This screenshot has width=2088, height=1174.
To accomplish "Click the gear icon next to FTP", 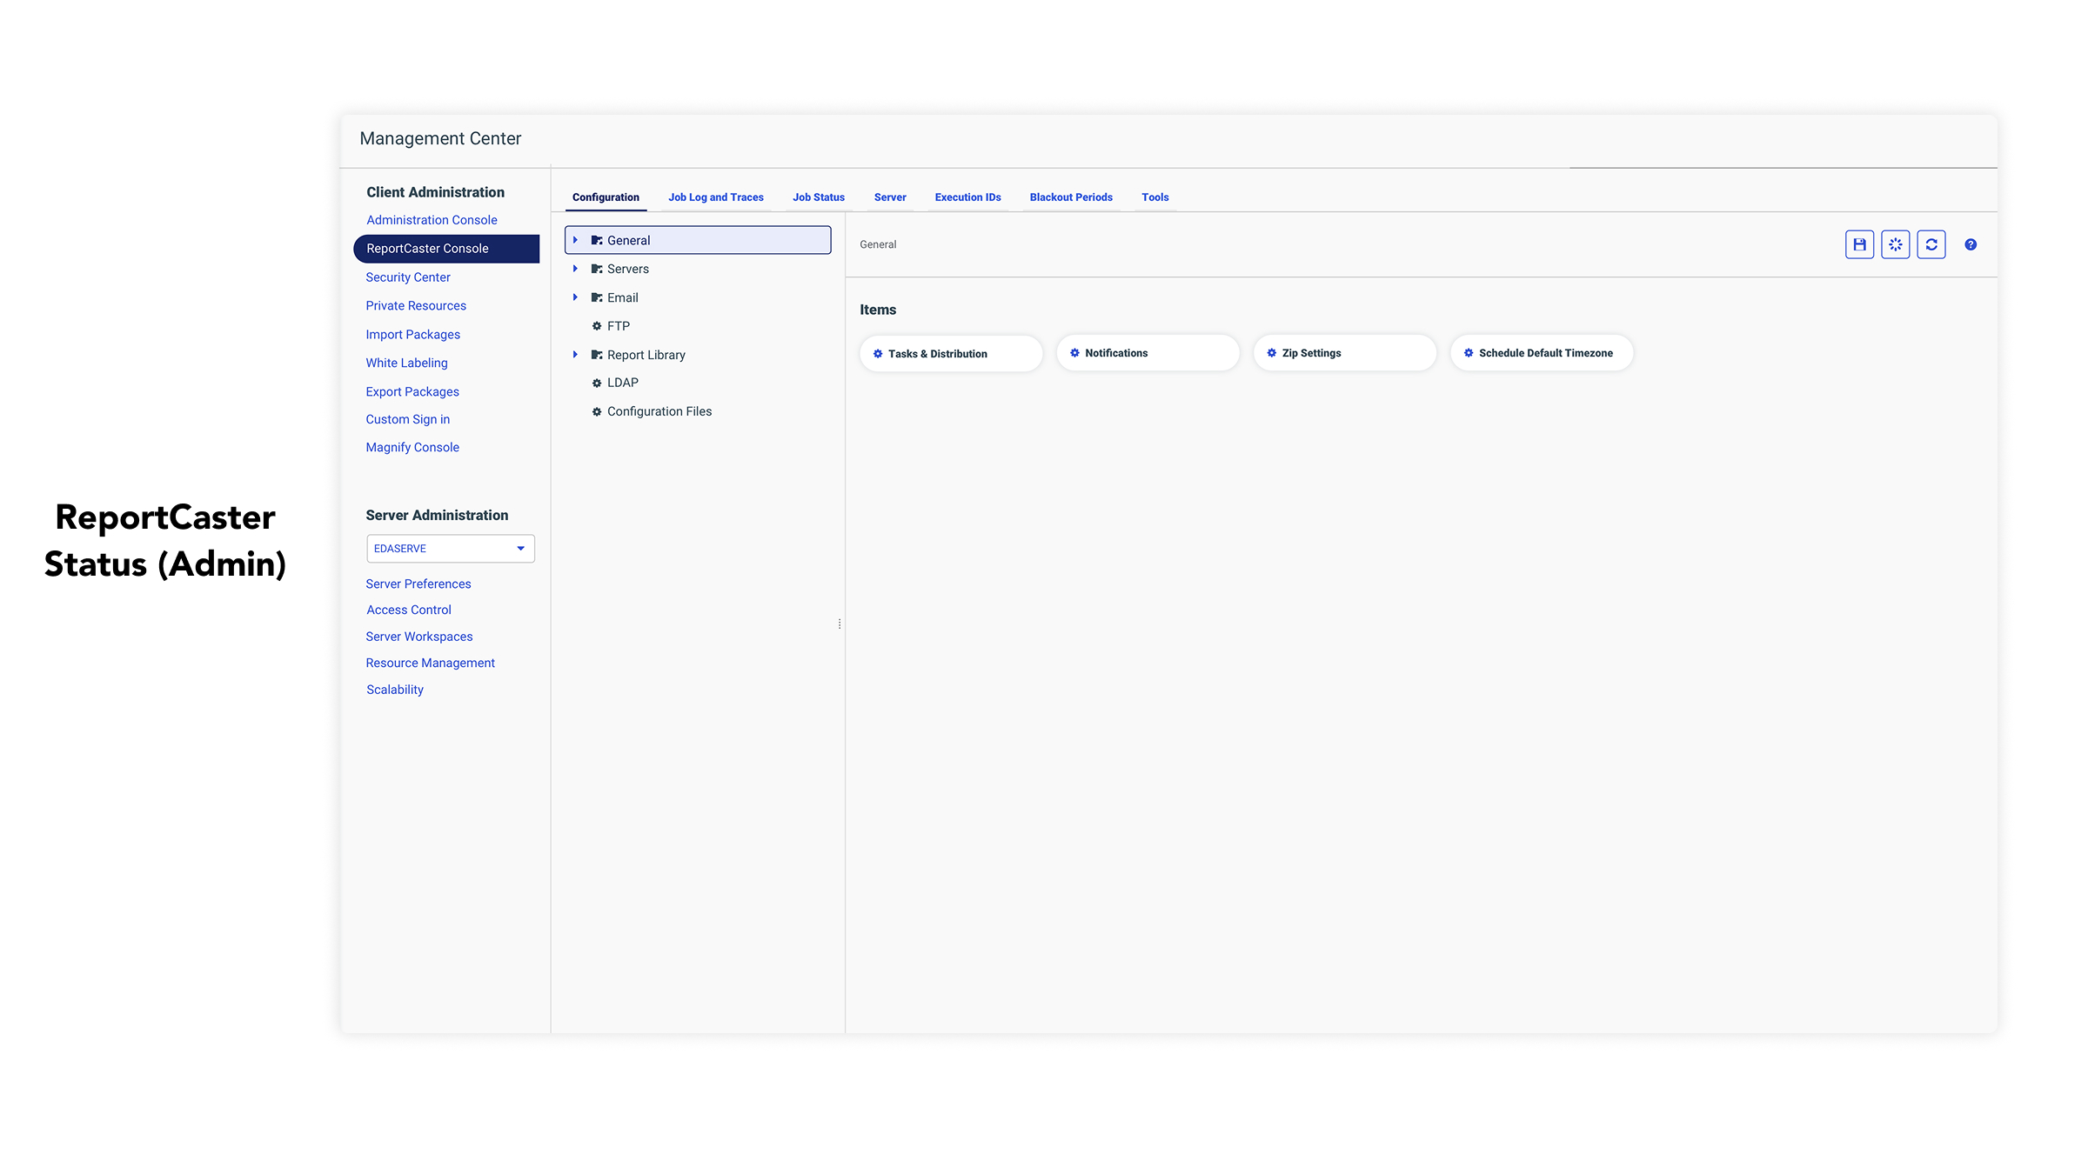I will tap(597, 326).
